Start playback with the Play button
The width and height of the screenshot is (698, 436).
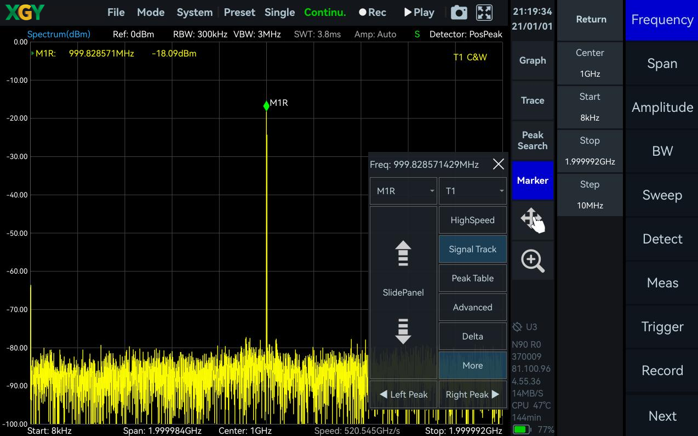click(x=419, y=13)
